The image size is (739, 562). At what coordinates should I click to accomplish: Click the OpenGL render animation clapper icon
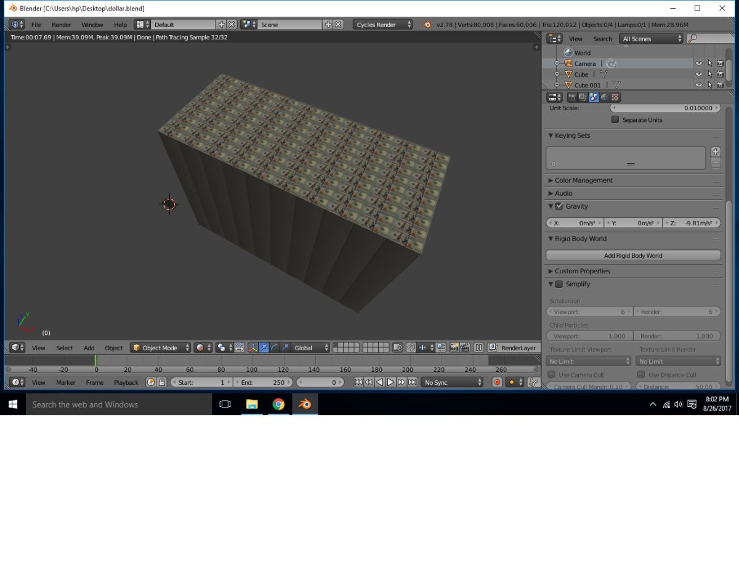pos(465,348)
